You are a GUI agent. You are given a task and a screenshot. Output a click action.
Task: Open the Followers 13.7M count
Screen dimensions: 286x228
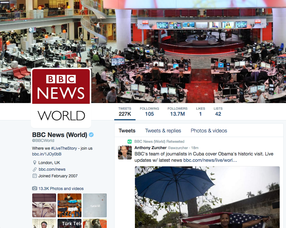pos(177,112)
